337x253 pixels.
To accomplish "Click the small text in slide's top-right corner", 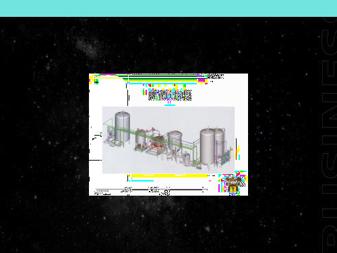I will coord(215,76).
